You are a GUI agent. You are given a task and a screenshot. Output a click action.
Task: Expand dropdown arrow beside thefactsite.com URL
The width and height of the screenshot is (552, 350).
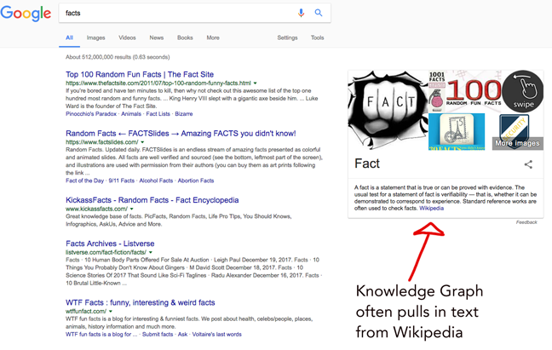click(x=256, y=83)
